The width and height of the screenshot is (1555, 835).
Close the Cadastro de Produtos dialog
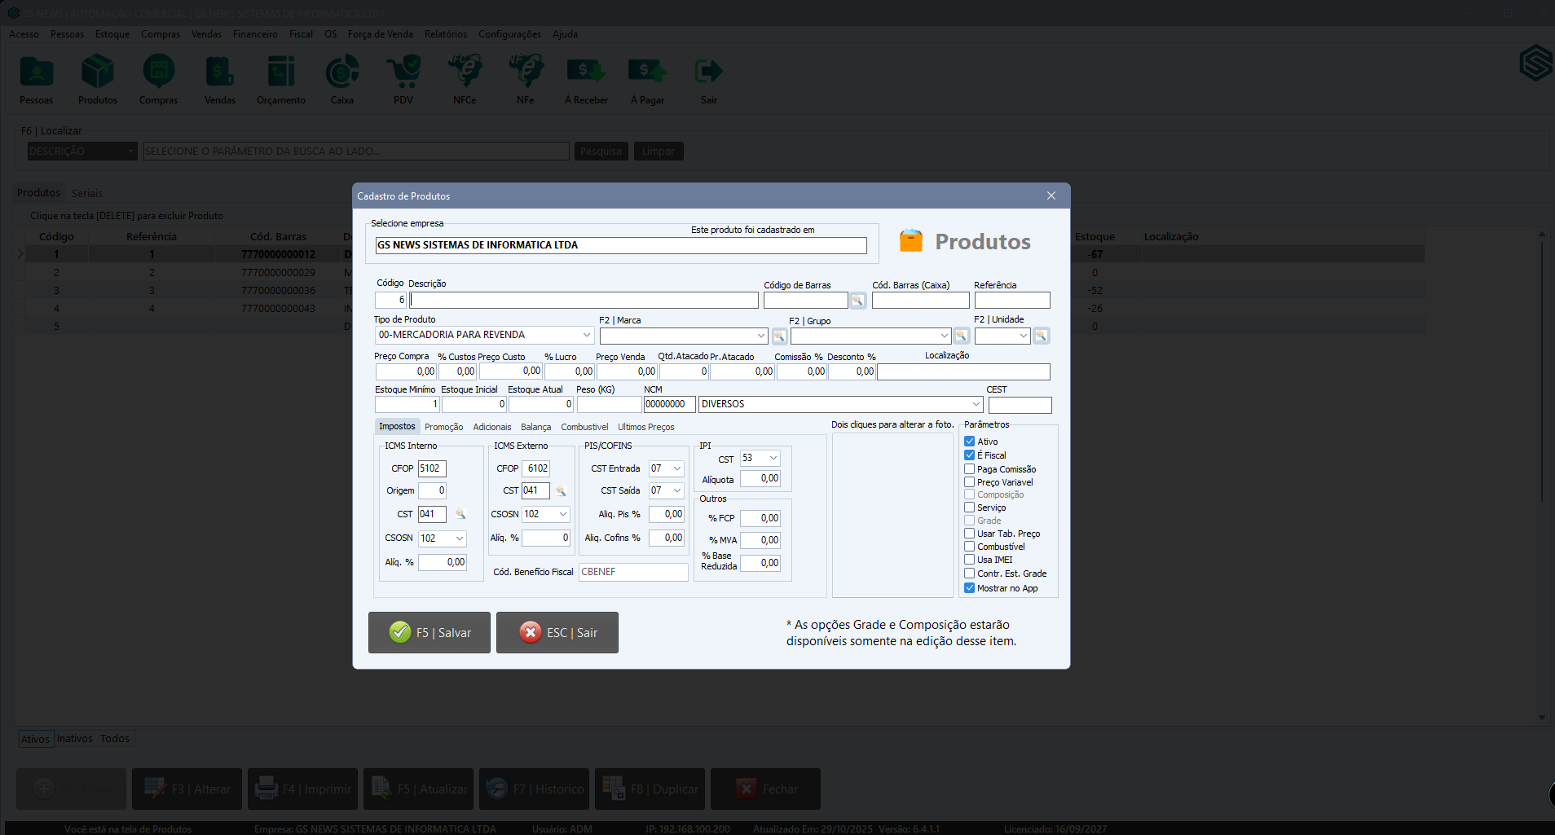click(1051, 196)
